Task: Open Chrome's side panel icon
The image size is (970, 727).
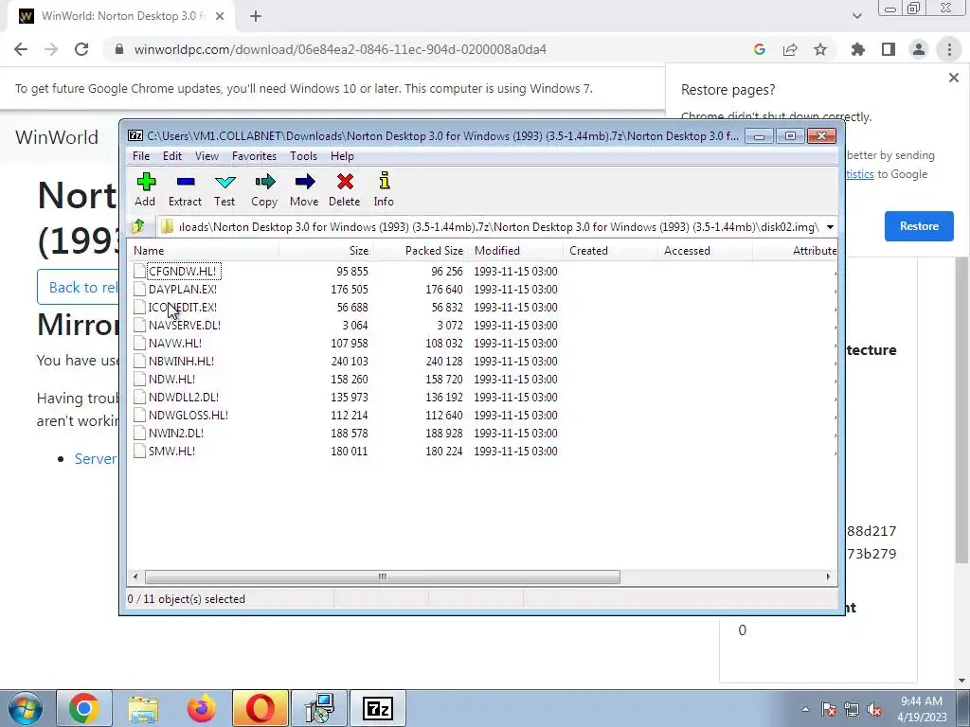Action: [889, 49]
